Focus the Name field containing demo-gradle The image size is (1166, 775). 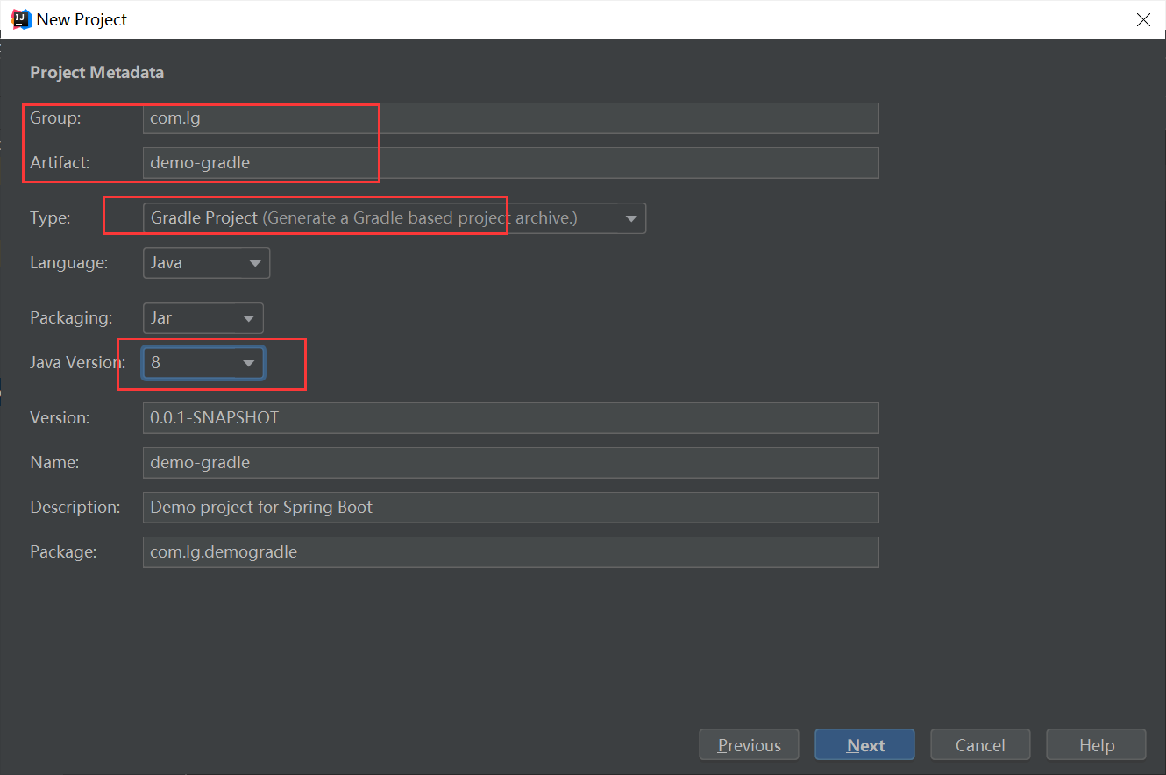[x=510, y=463]
